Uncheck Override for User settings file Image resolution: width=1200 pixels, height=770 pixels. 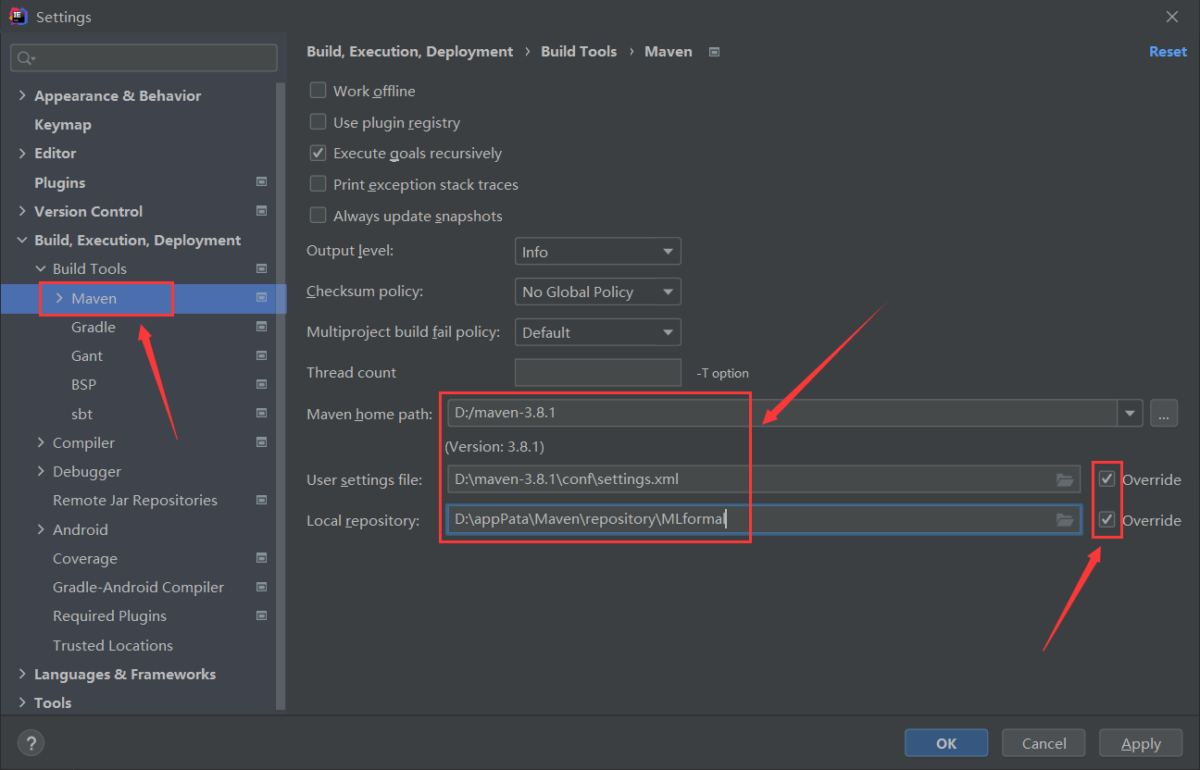tap(1106, 479)
